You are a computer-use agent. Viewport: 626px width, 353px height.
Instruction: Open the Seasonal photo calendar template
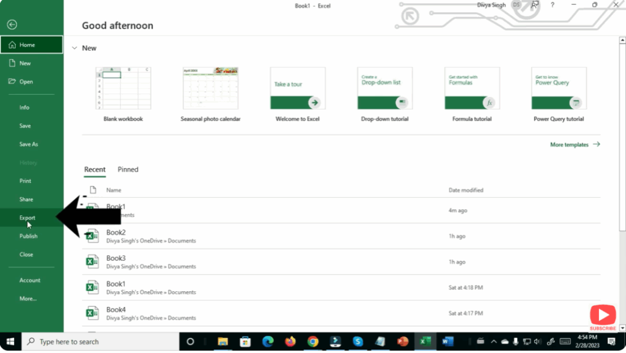[210, 89]
